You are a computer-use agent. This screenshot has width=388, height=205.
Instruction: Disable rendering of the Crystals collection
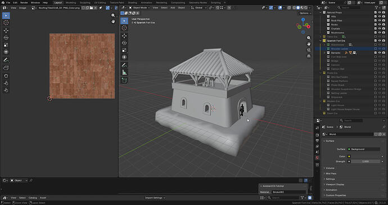(x=384, y=29)
